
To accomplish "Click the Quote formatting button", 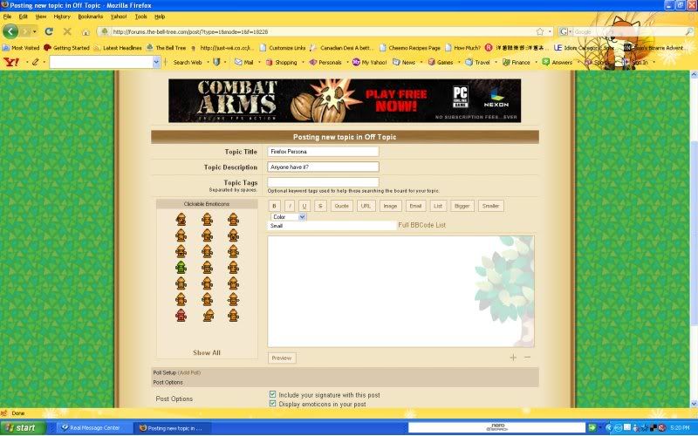I will coord(341,206).
